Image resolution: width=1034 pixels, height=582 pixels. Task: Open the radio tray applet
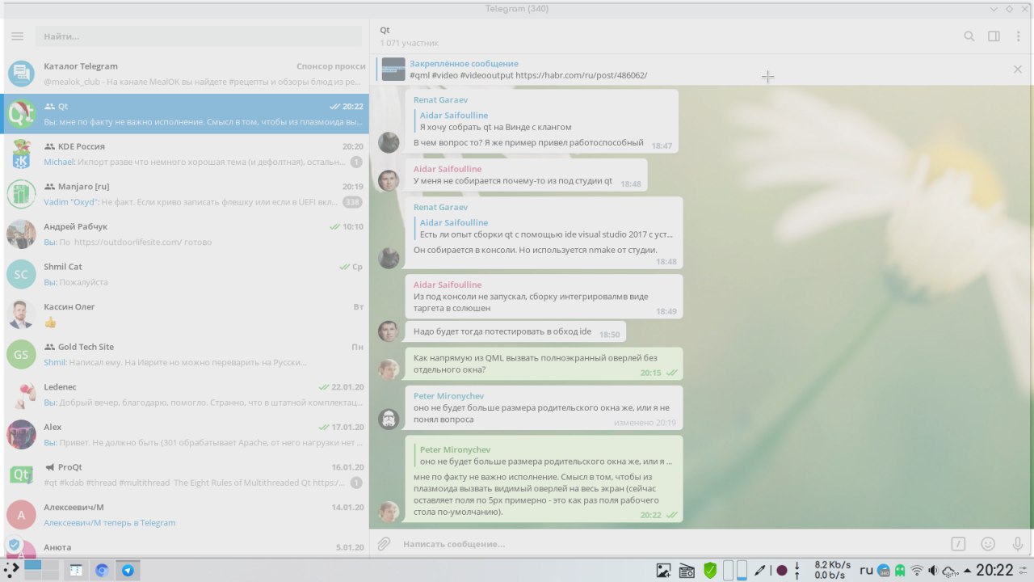[687, 570]
